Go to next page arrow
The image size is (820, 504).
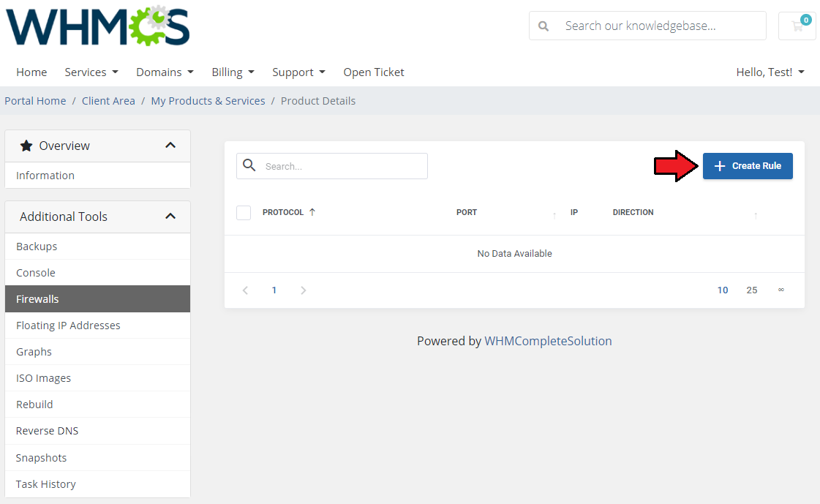coord(304,290)
